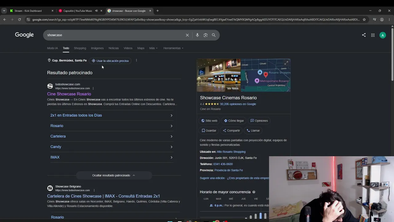Open a new browser tab

coord(158,11)
